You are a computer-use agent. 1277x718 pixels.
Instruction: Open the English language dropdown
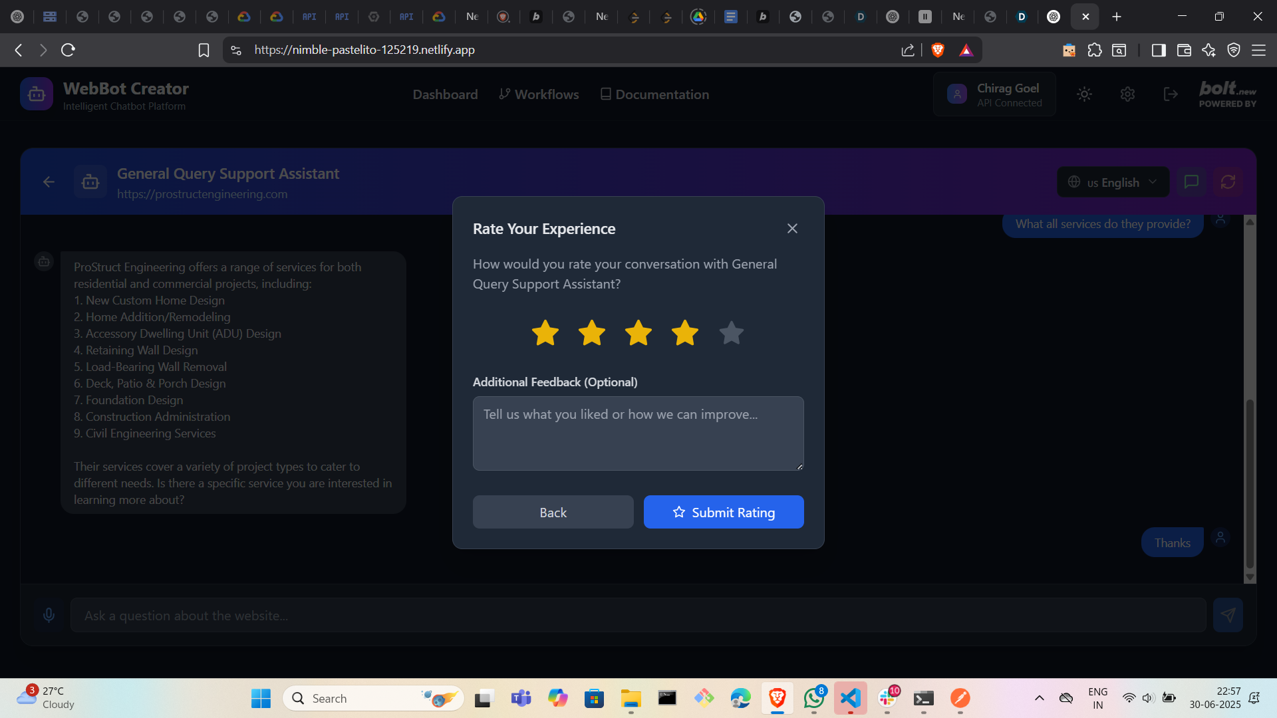[x=1113, y=182]
